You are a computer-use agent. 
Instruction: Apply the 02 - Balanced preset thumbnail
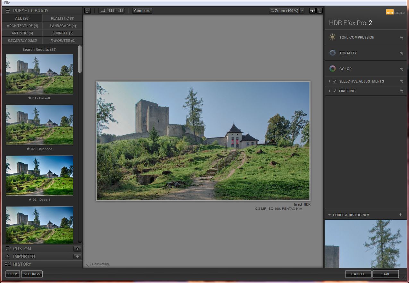pyautogui.click(x=39, y=125)
